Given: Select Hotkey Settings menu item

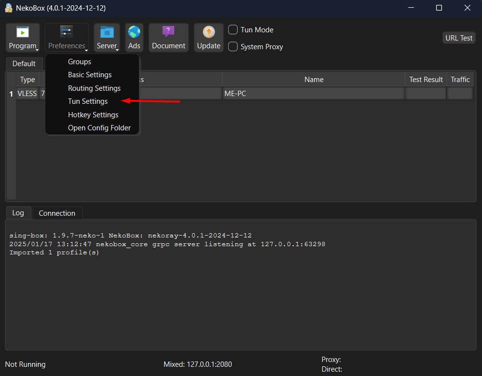Looking at the screenshot, I should 93,115.
